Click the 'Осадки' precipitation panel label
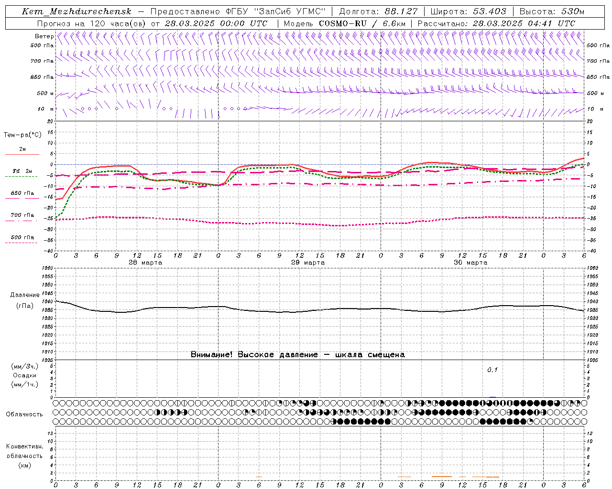 [x=24, y=375]
